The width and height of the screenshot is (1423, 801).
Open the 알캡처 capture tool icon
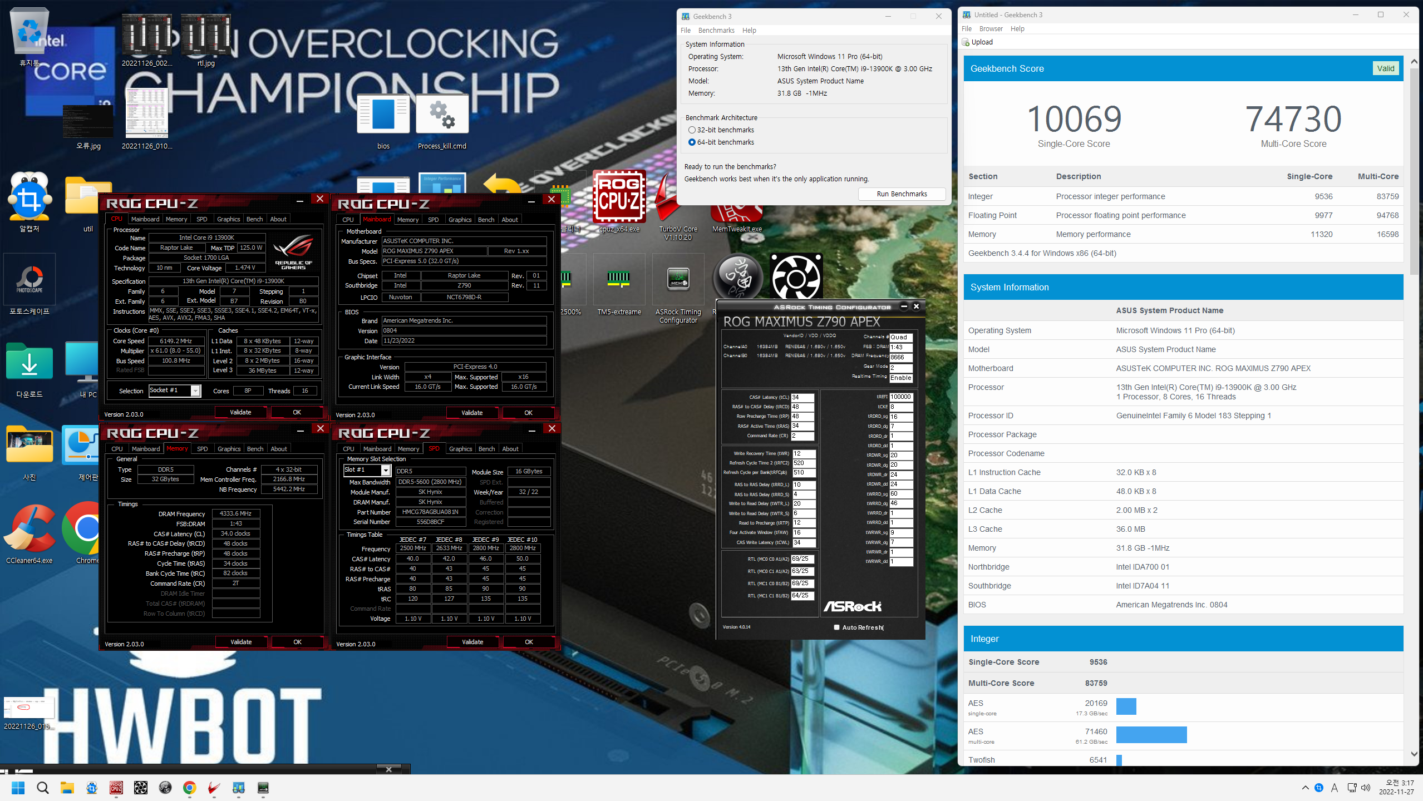[x=29, y=201]
